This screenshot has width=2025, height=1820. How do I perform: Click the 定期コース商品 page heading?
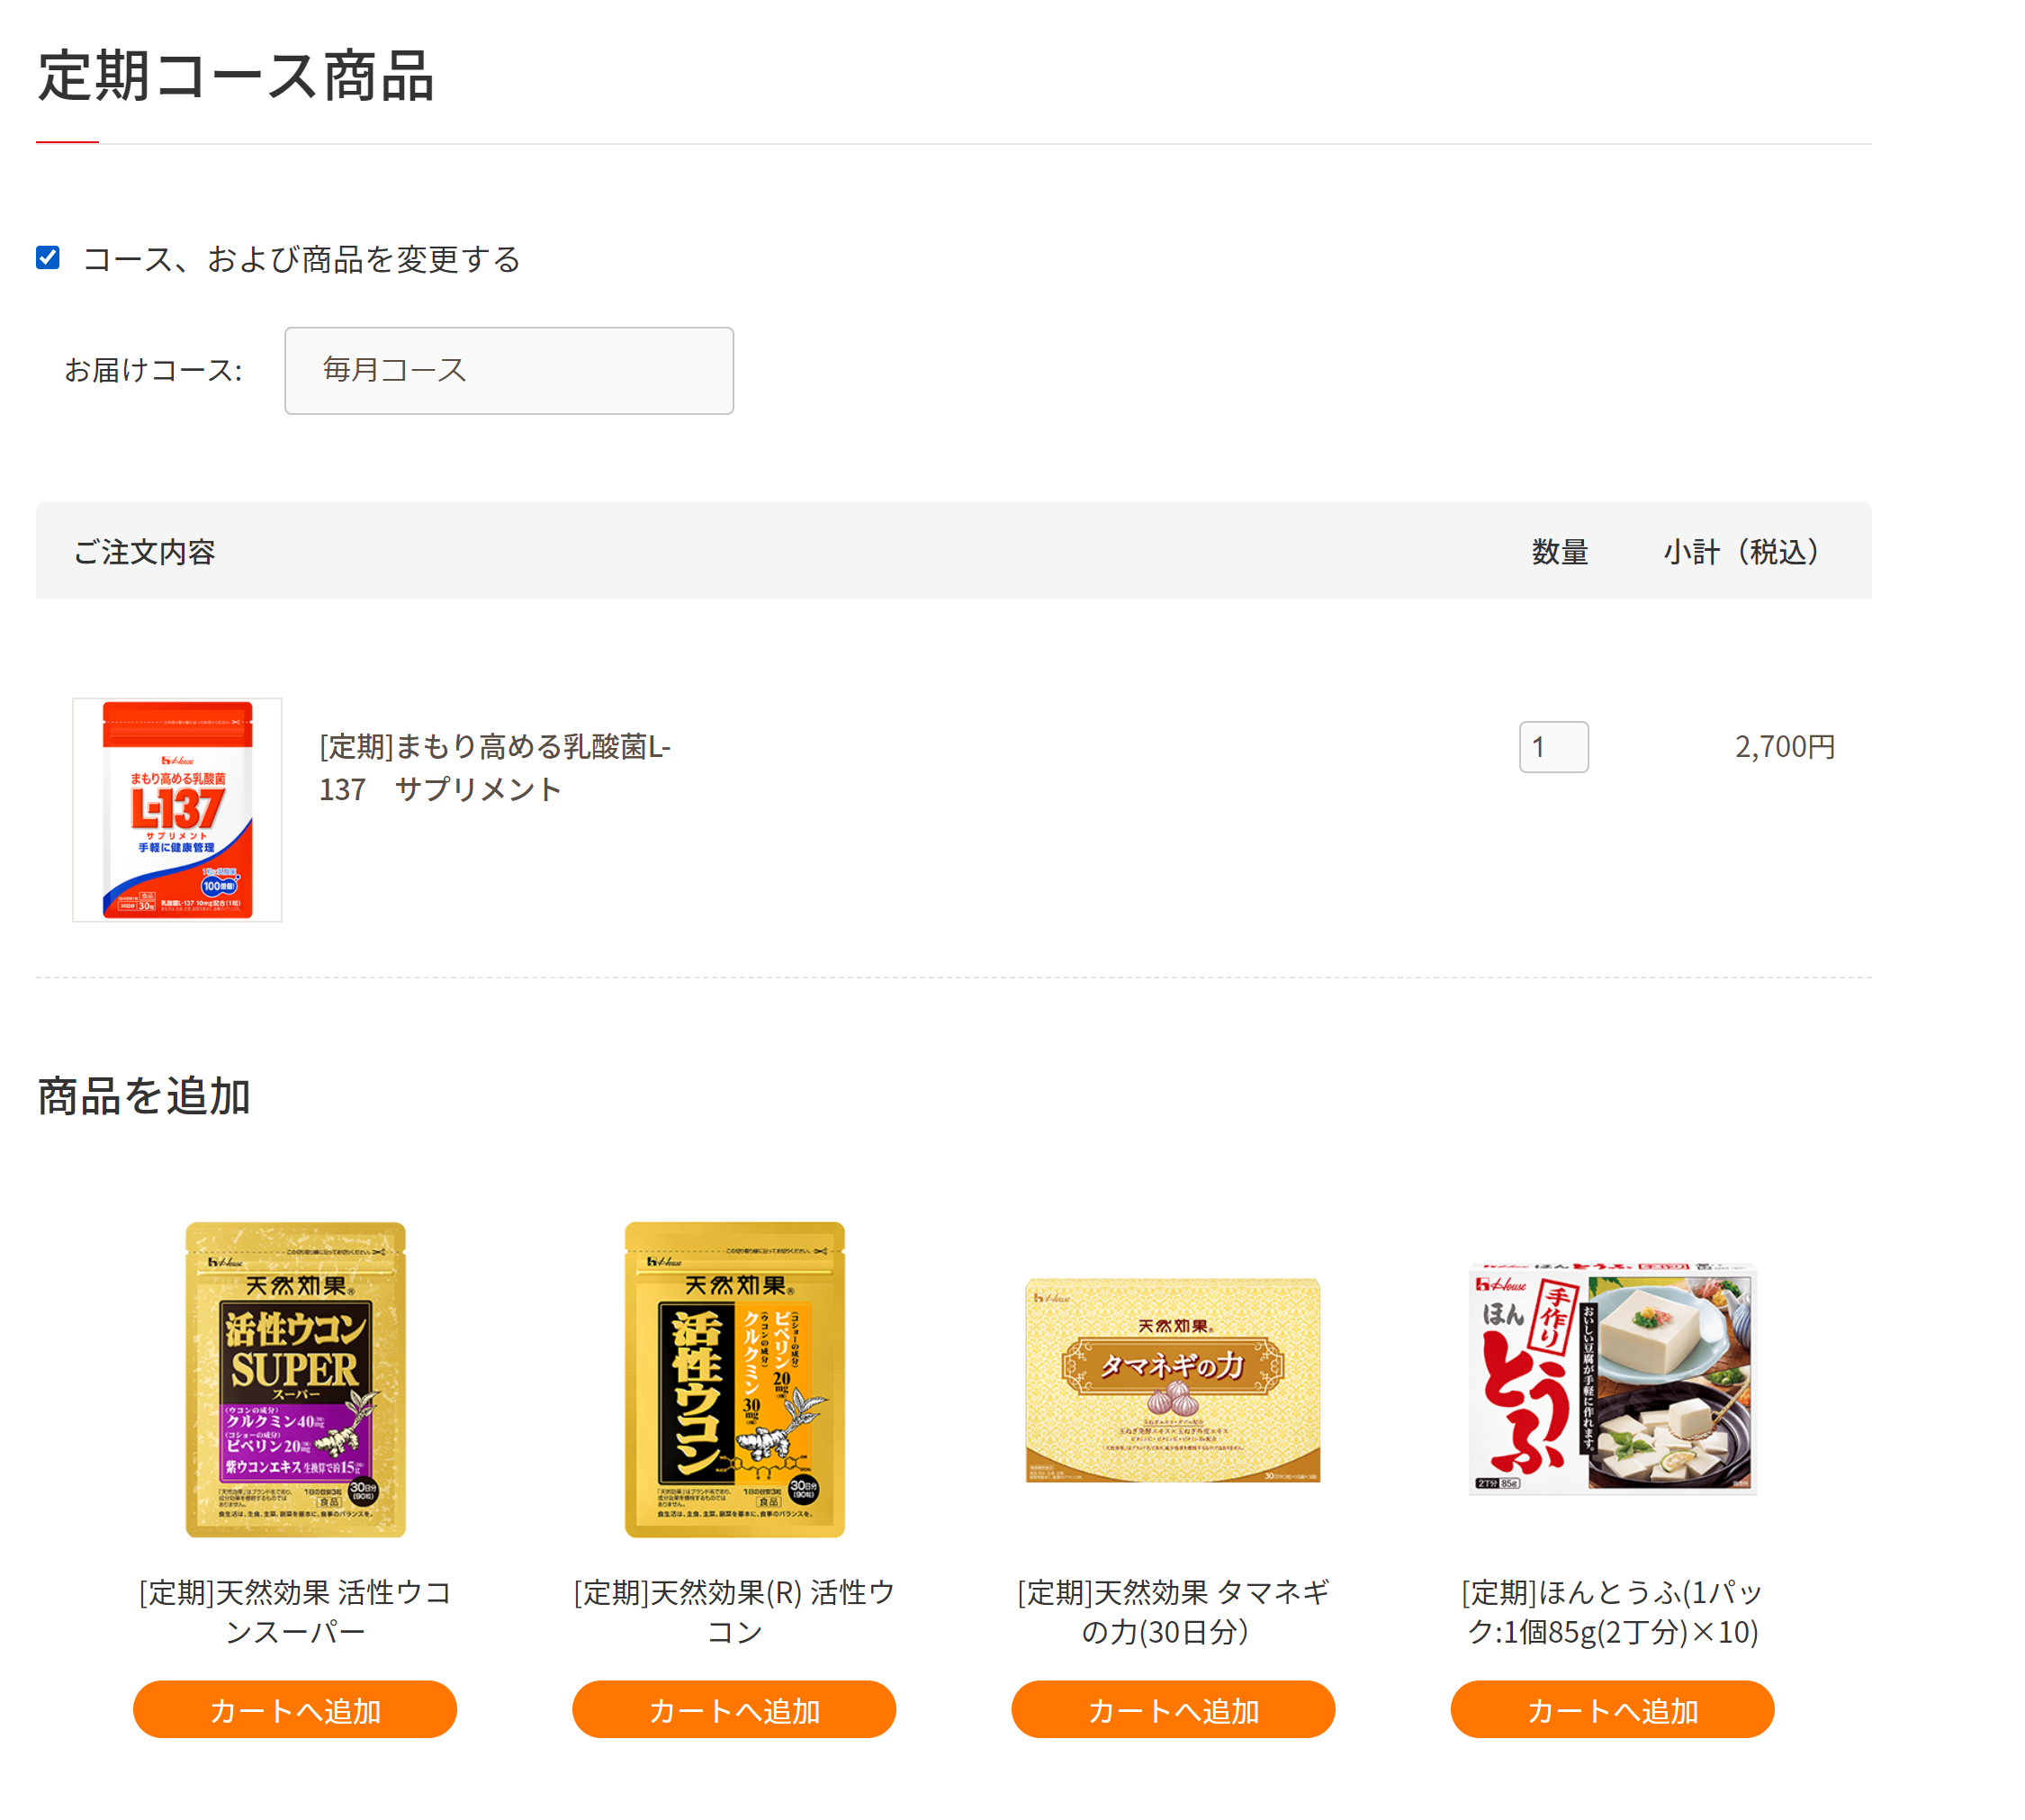[x=236, y=76]
